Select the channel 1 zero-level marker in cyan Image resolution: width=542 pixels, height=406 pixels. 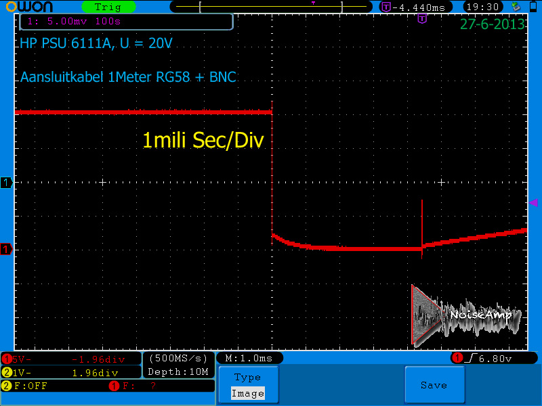click(x=6, y=182)
